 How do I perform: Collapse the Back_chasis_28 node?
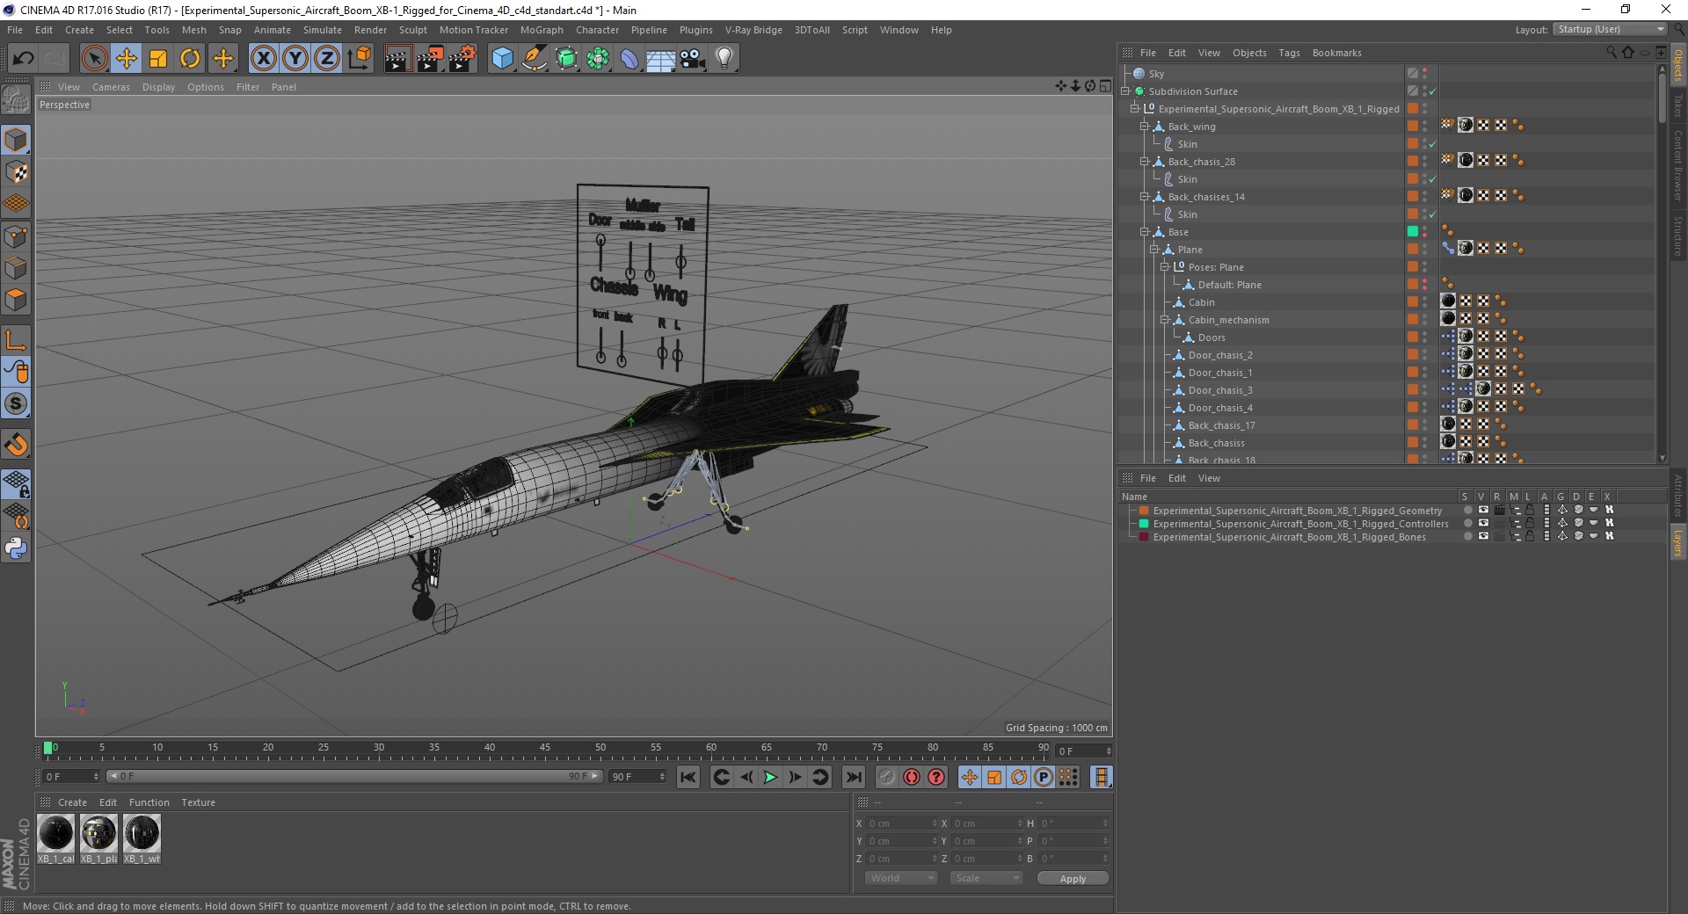tap(1145, 162)
